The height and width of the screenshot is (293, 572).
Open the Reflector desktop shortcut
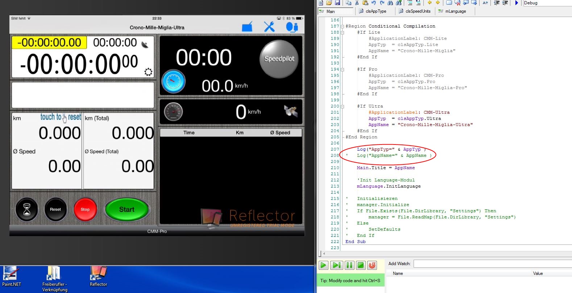click(x=99, y=276)
